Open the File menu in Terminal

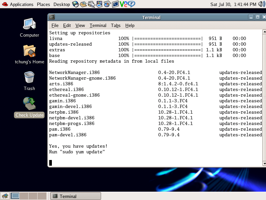pyautogui.click(x=55, y=26)
